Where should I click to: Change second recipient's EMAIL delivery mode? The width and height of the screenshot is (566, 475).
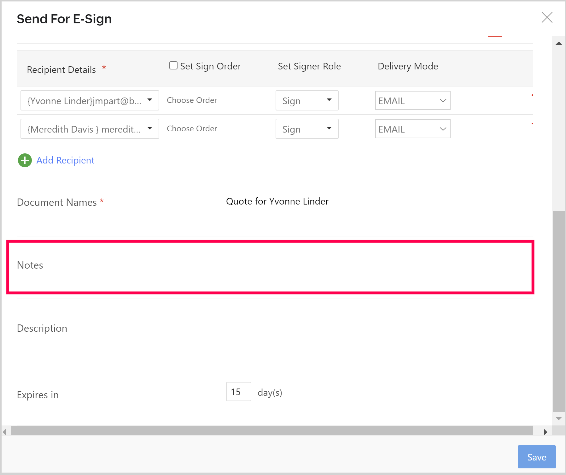click(x=412, y=129)
